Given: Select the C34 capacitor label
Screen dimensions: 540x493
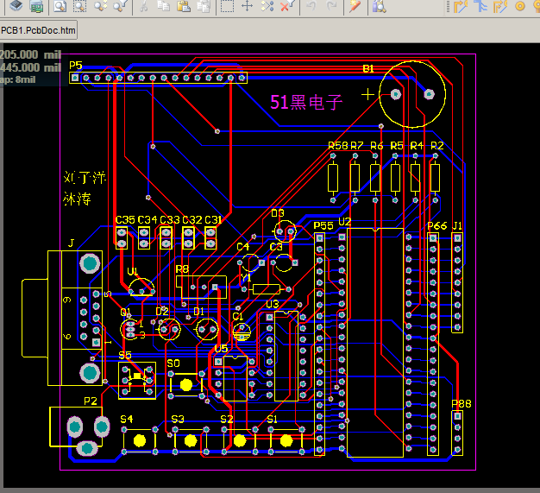Looking at the screenshot, I should 148,220.
